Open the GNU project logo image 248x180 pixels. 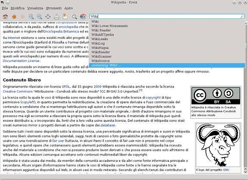point(218,145)
